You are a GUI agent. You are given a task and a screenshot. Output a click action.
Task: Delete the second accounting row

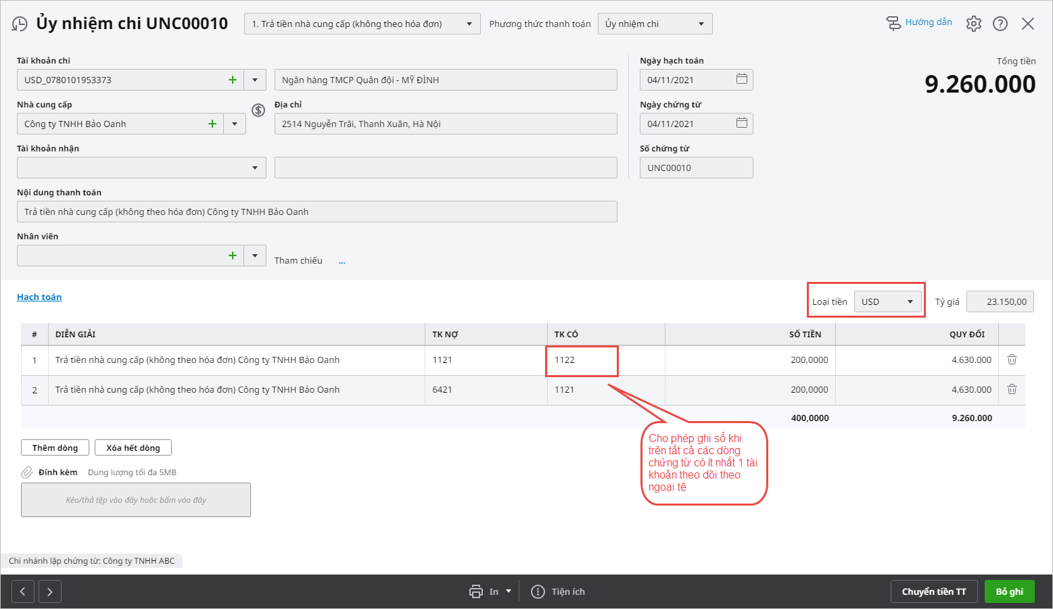point(1012,389)
